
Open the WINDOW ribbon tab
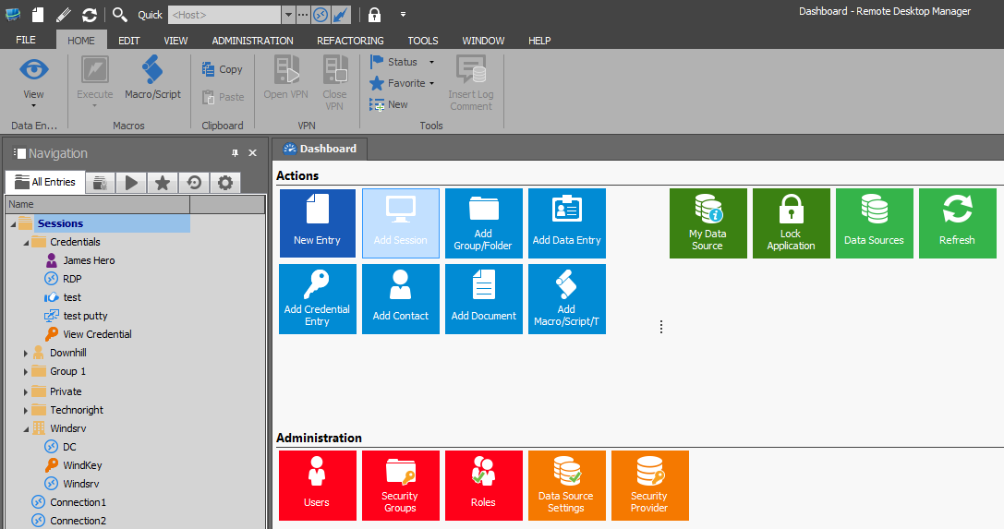coord(483,41)
